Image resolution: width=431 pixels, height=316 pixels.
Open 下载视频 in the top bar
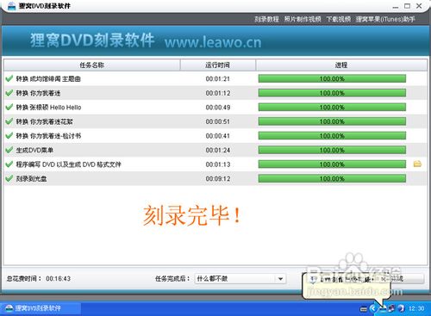[x=339, y=19]
